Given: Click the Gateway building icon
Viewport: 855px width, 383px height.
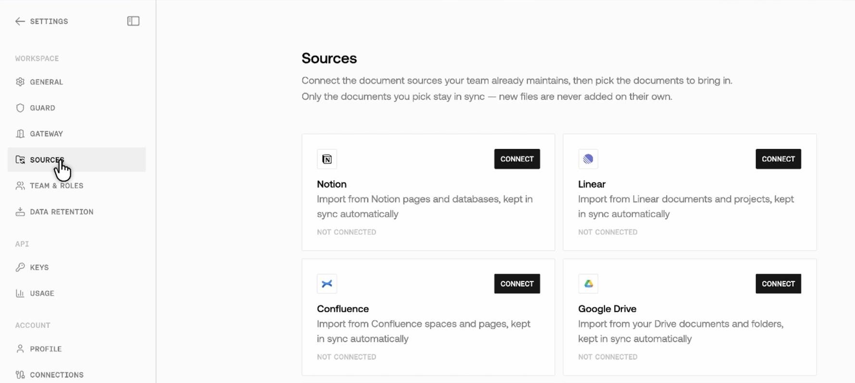Looking at the screenshot, I should 20,133.
